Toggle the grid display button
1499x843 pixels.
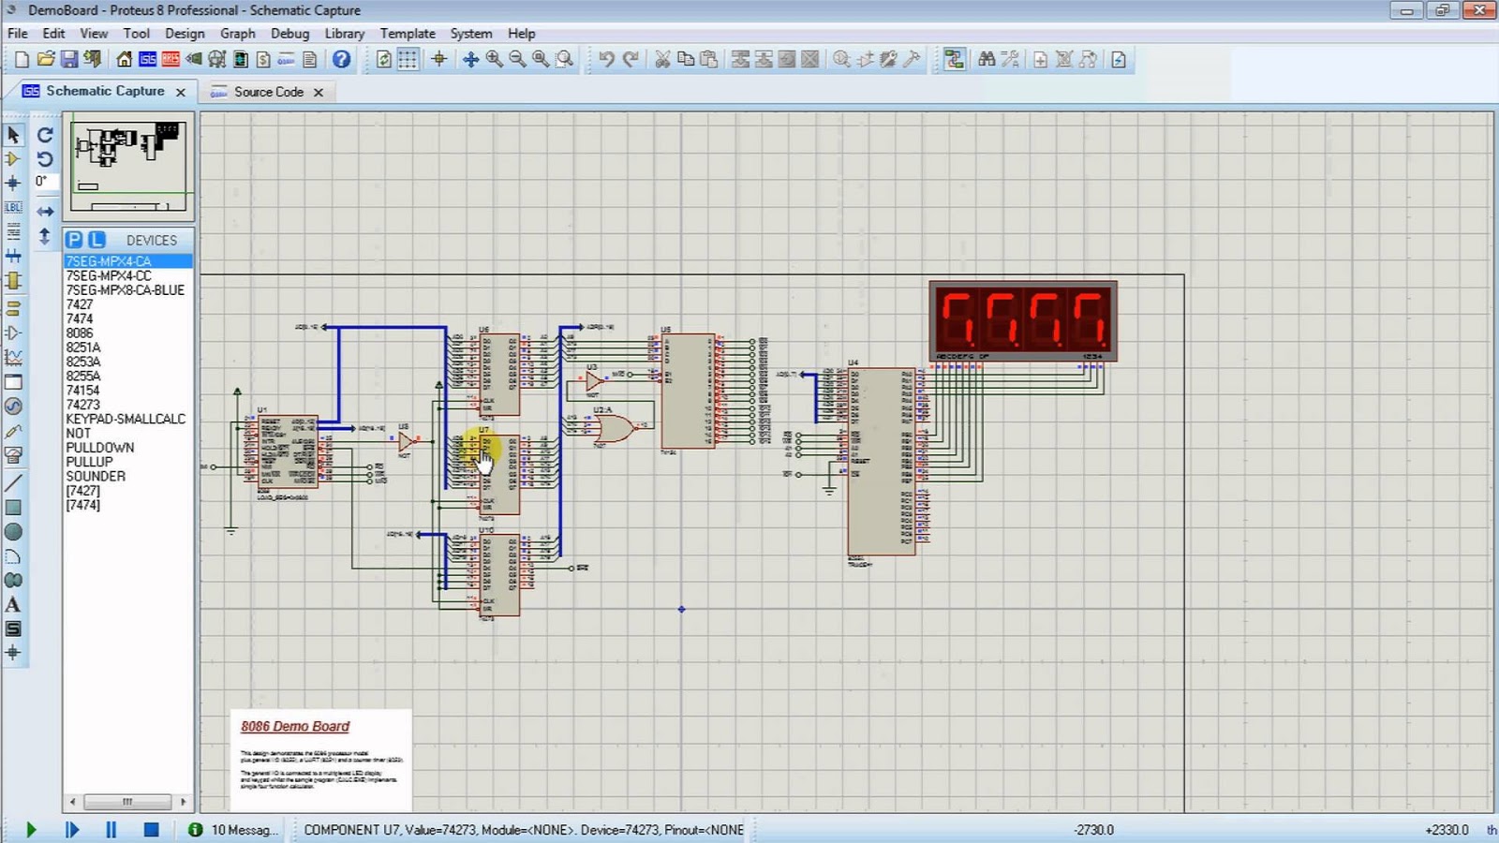coord(408,59)
